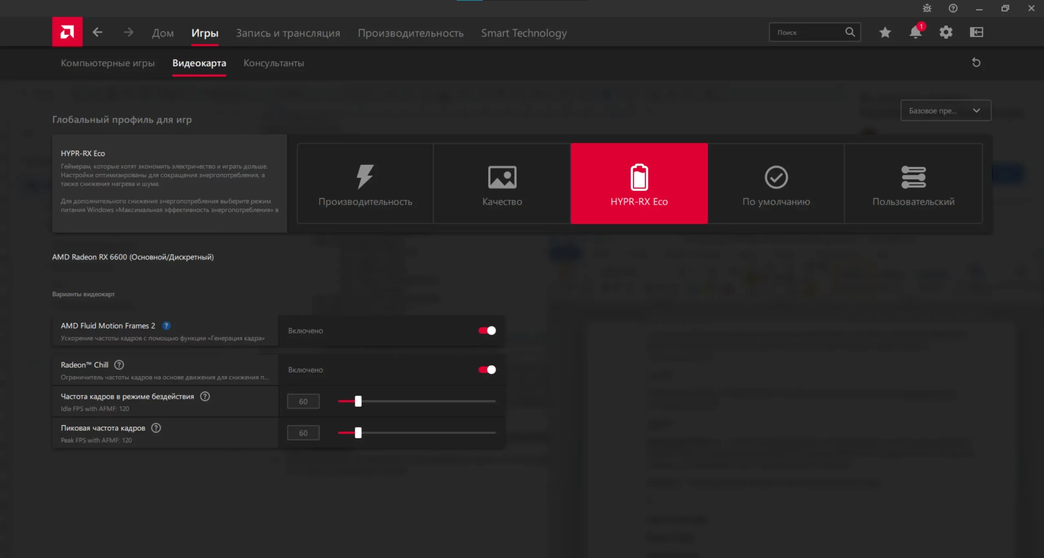Turn off Radeon Chill toggle
1044x558 pixels.
(487, 370)
